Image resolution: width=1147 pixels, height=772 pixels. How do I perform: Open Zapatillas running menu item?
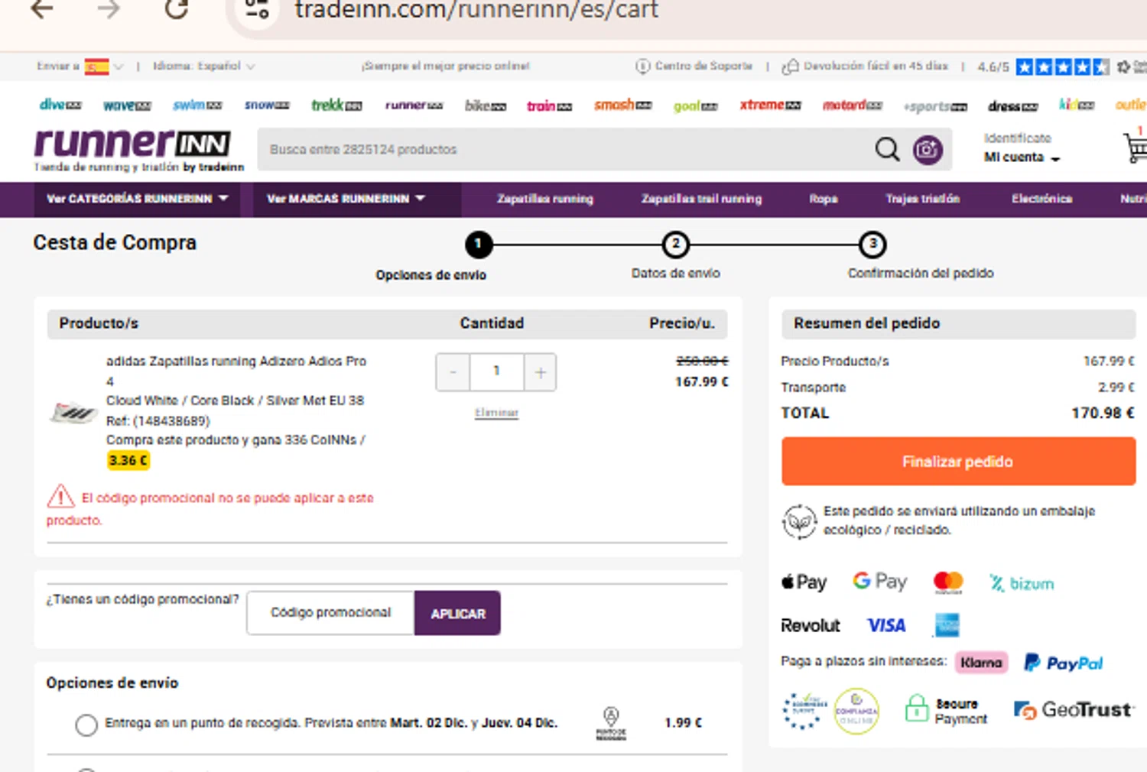[545, 199]
